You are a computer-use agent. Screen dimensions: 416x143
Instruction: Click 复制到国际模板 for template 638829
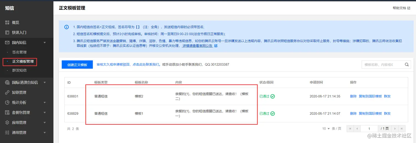point(370,113)
